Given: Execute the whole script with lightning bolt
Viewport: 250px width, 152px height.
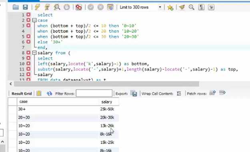Looking at the screenshot, I should click(x=37, y=7).
